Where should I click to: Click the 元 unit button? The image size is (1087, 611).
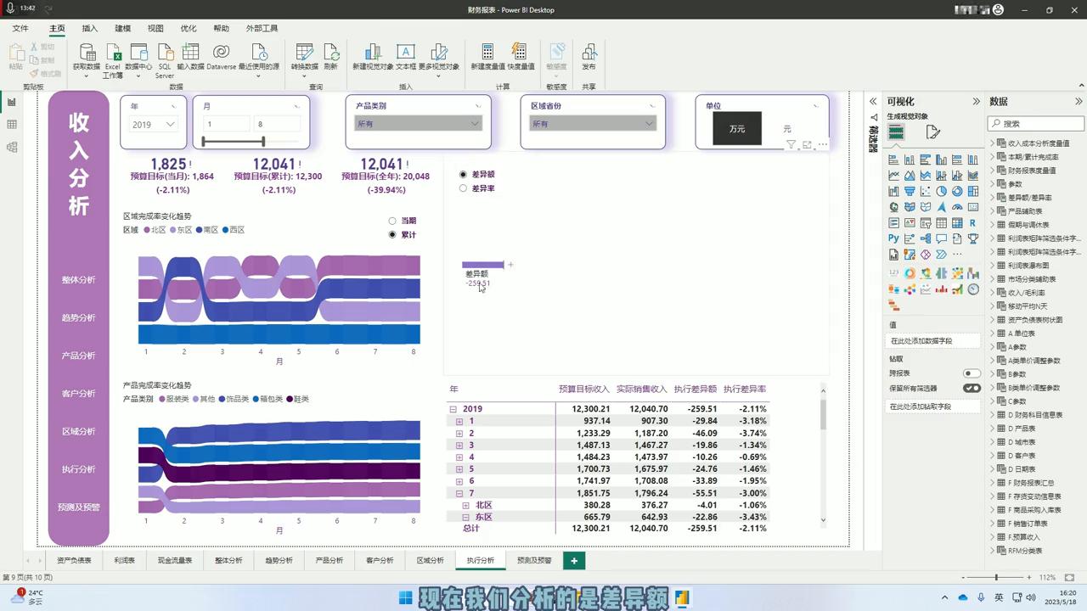coord(786,129)
